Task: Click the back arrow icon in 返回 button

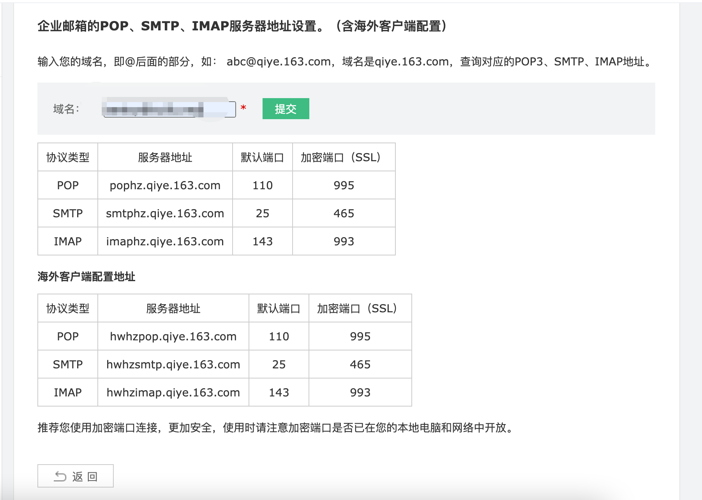Action: [60, 476]
